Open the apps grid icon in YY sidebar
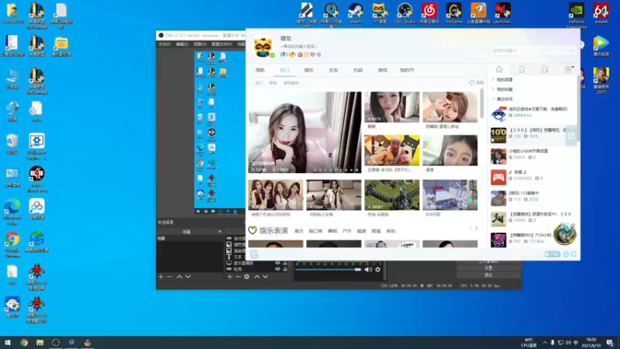 pos(568,70)
